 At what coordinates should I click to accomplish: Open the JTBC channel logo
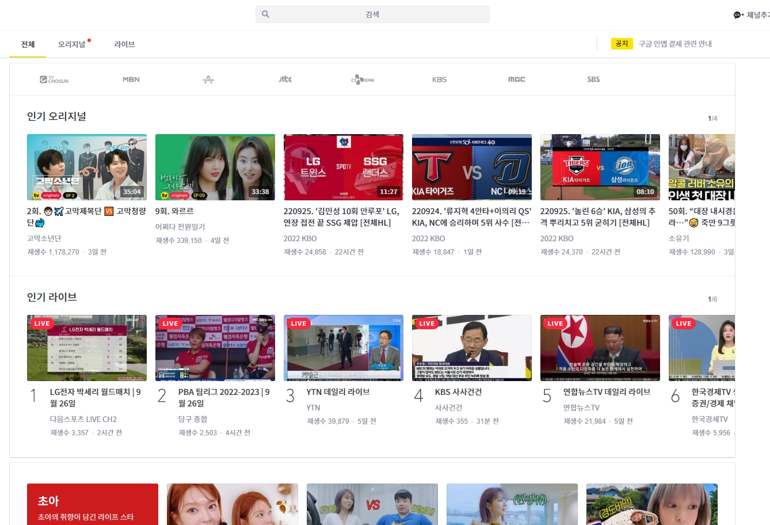click(x=285, y=79)
